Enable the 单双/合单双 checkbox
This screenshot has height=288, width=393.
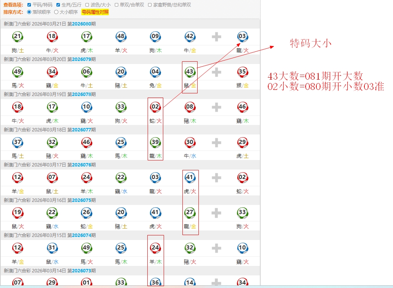116,5
